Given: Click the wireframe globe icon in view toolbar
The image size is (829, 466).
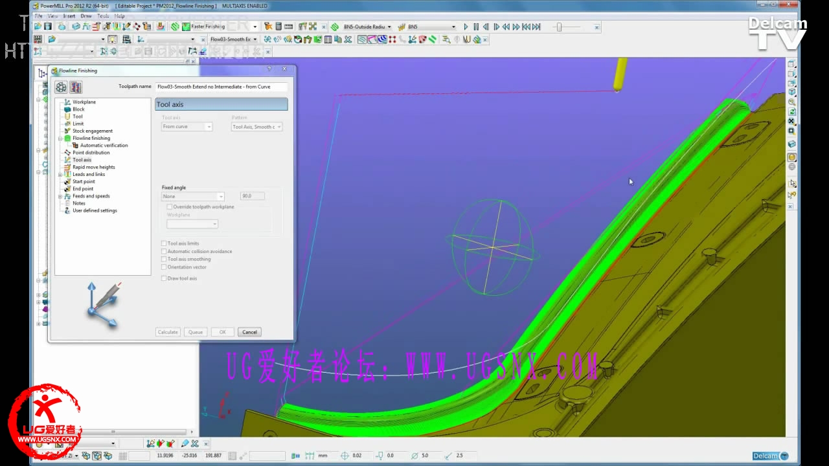Looking at the screenshot, I should 791,167.
